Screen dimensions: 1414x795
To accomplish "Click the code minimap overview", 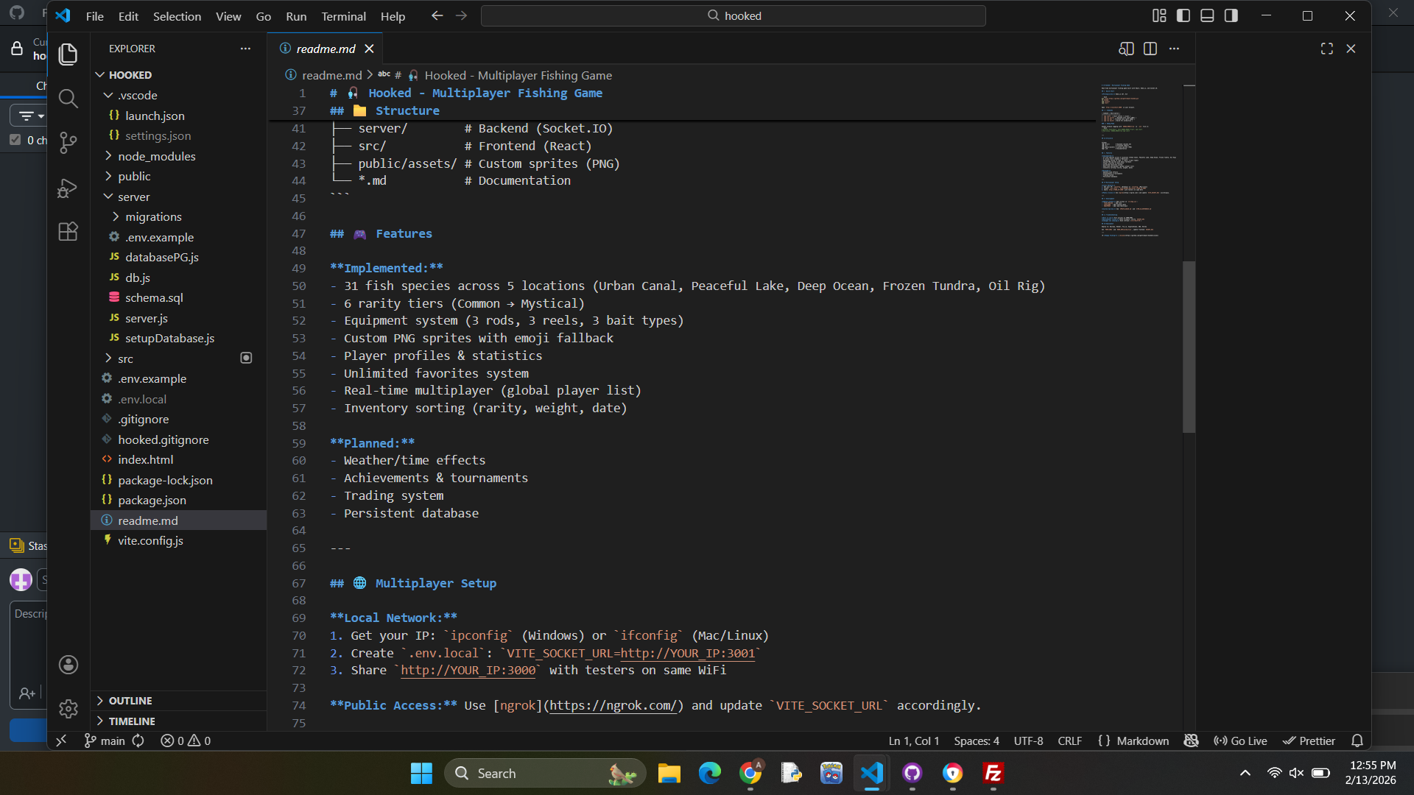I will pos(1139,160).
